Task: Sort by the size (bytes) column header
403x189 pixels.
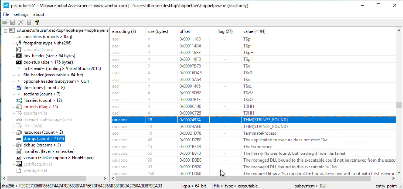Action: (158, 31)
